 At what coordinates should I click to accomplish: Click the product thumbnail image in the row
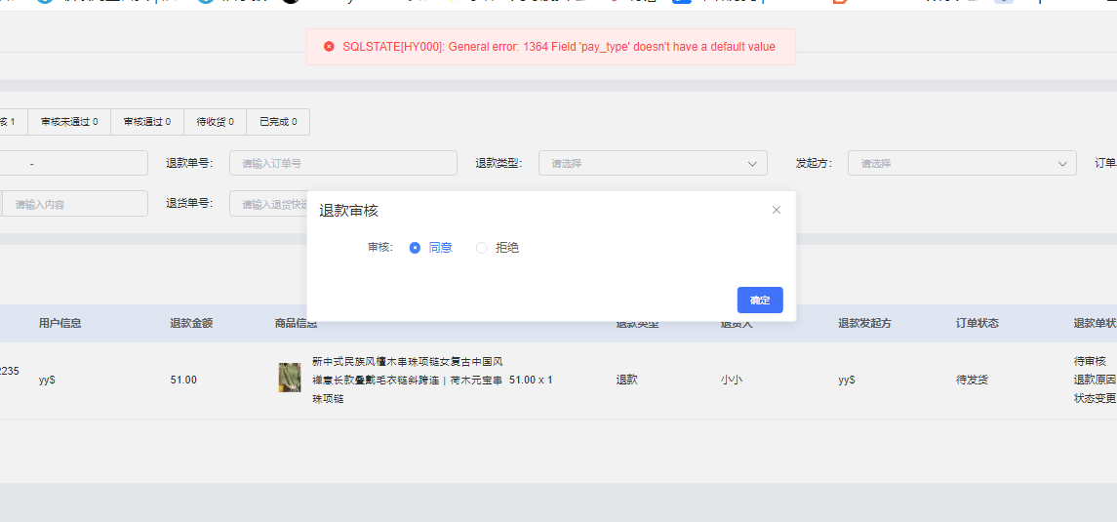coord(290,378)
